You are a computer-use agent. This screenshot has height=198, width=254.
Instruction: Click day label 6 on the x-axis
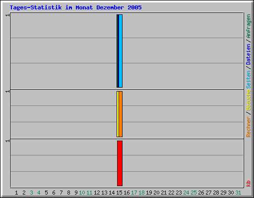(x=54, y=193)
